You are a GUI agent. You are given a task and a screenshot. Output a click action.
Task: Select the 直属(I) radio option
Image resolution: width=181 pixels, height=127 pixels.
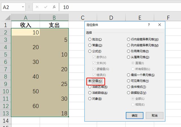point(138,63)
